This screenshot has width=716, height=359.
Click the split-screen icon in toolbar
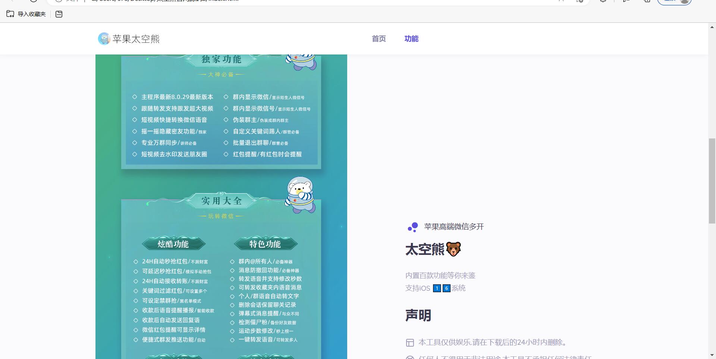click(626, 1)
